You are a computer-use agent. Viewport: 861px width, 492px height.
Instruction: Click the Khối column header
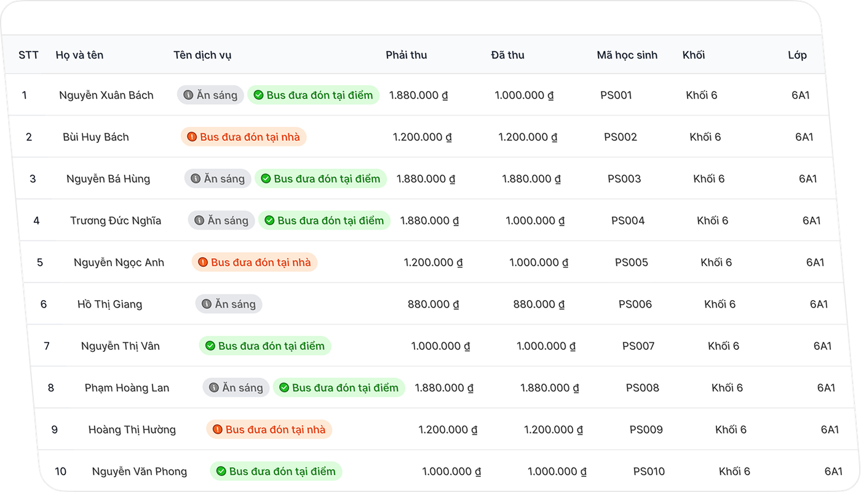pos(694,55)
